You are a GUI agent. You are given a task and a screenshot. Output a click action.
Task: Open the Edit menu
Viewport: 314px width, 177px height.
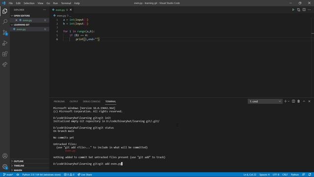tap(18, 3)
